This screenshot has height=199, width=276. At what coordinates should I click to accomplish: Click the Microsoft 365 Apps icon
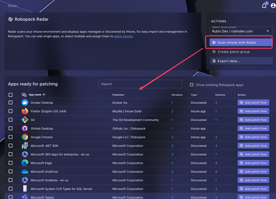click(25, 154)
